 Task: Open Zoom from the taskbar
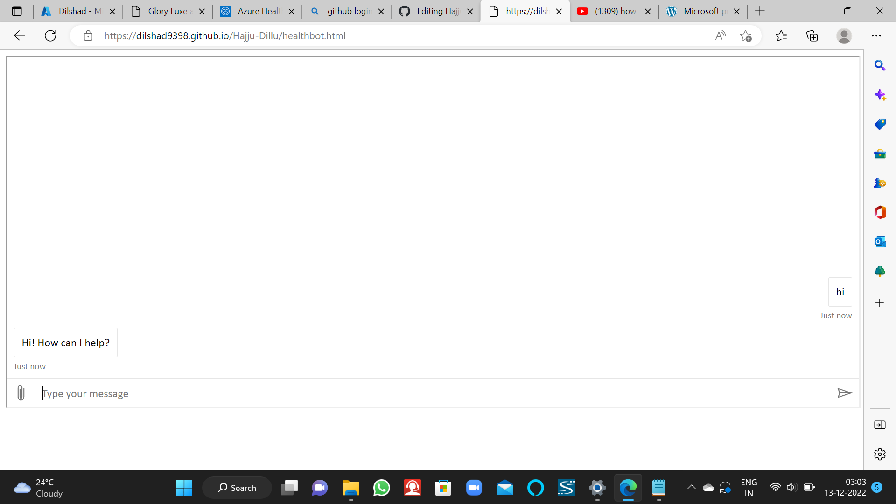tap(474, 488)
